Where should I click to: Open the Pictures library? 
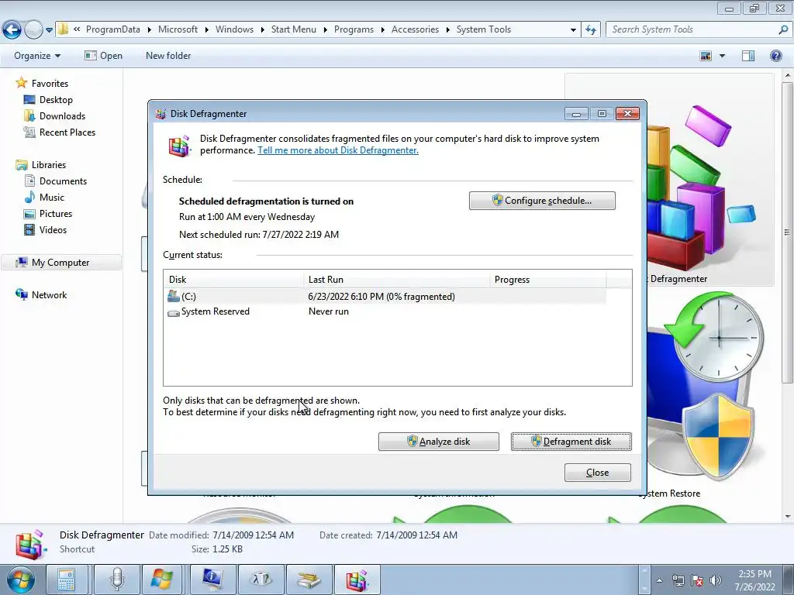56,214
